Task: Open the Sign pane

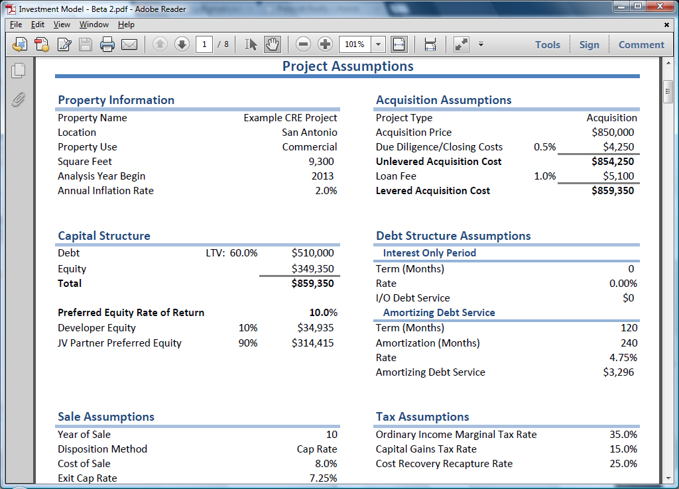Action: click(x=589, y=44)
